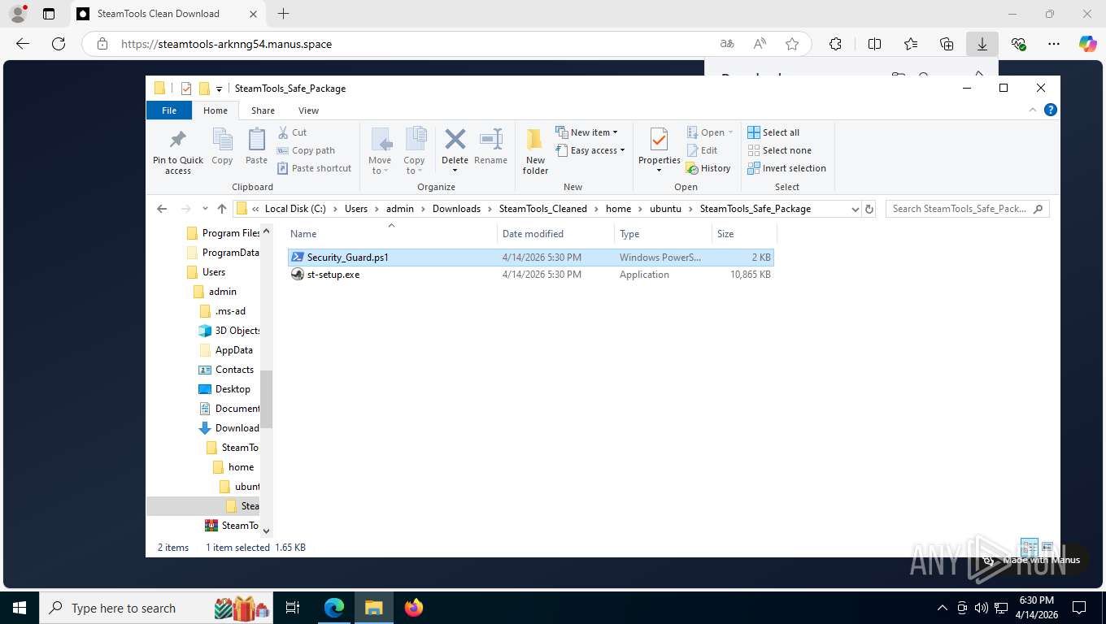
Task: Select 3D Objects in navigation tree
Action: pos(229,331)
